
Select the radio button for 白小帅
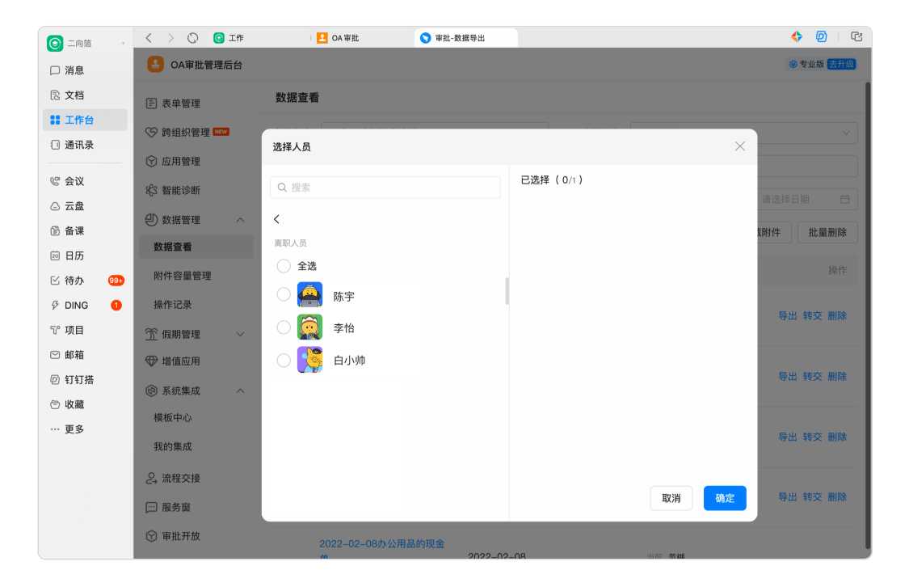pyautogui.click(x=284, y=361)
